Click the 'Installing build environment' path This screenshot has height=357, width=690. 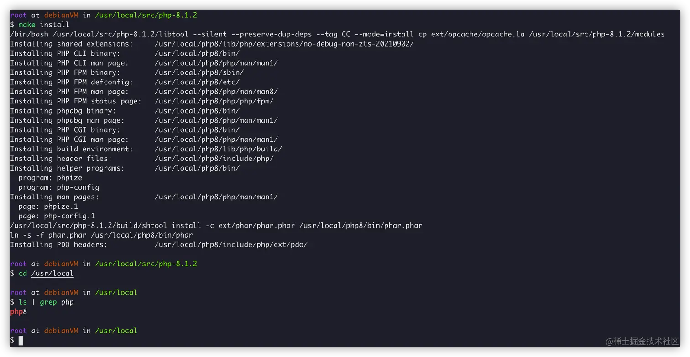(219, 149)
